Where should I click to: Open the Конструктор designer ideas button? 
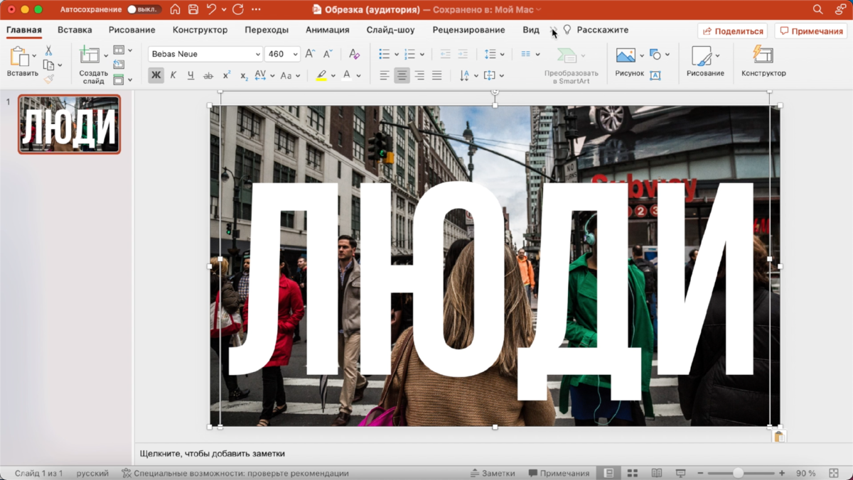763,60
